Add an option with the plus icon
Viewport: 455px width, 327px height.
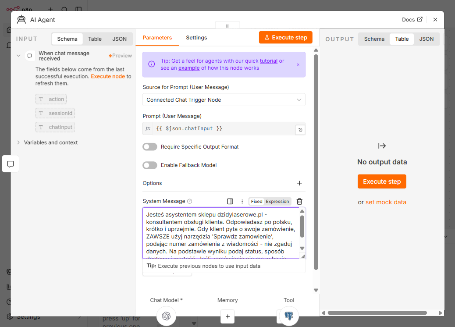299,183
